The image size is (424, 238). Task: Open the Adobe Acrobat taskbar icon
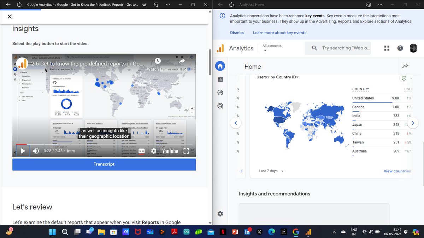click(174, 232)
